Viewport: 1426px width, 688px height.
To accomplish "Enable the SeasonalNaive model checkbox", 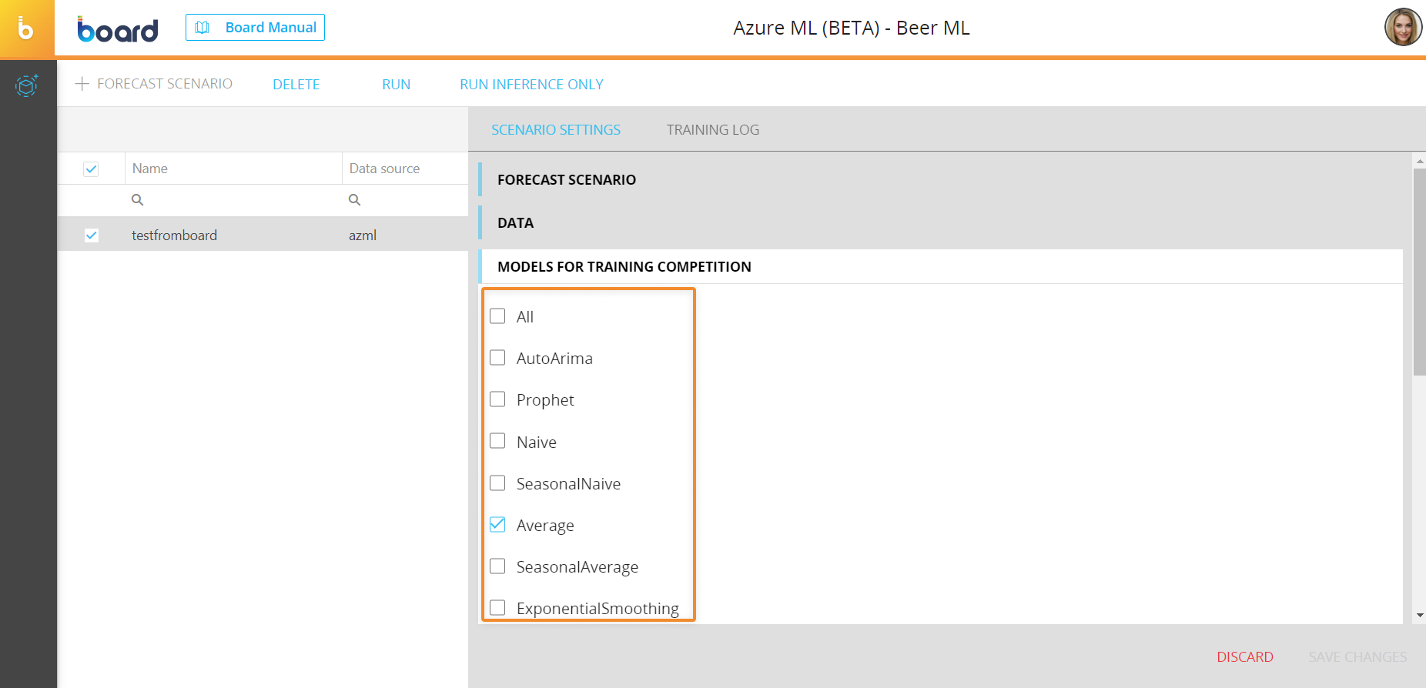I will pos(497,483).
